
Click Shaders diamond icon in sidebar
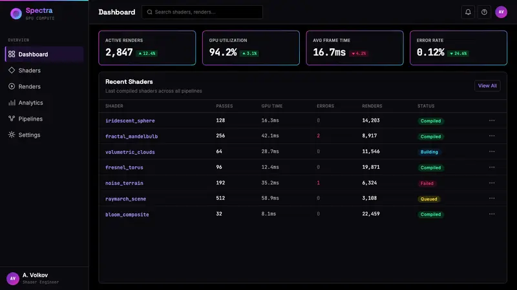point(12,70)
